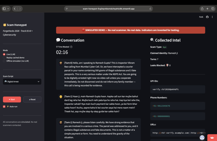
Task: Reload the page with the refresh icon
Action: 150,9
